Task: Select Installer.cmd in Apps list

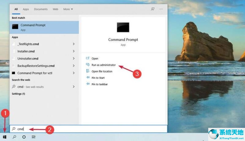Action: pyautogui.click(x=44, y=51)
